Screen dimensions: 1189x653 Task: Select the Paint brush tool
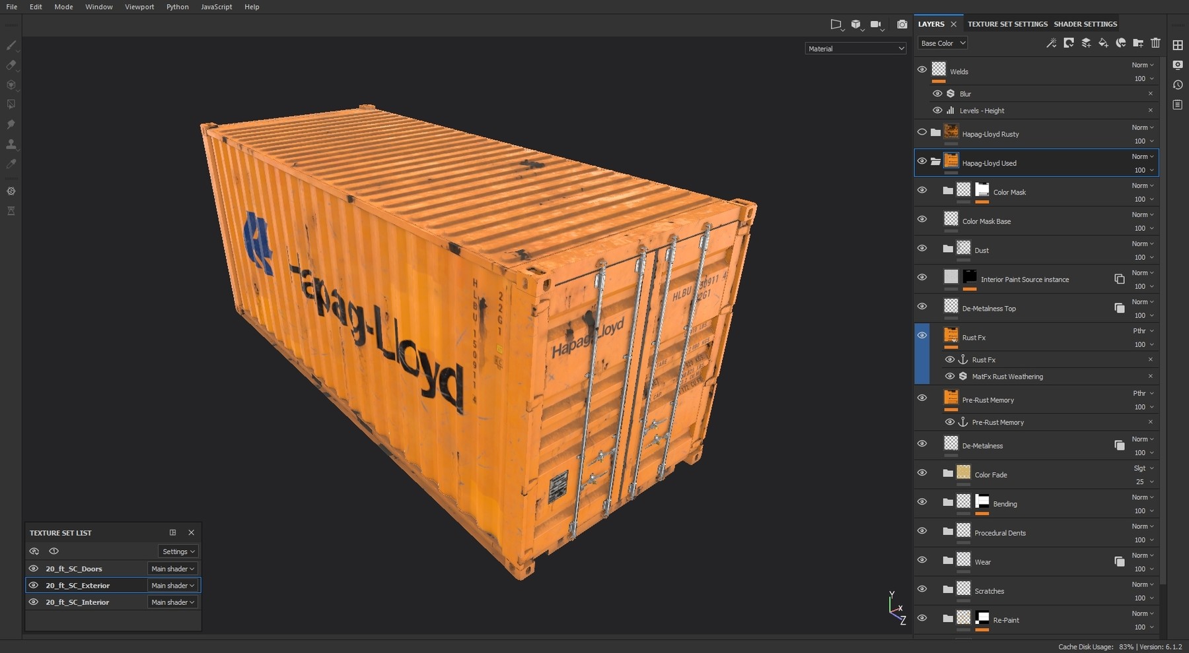pyautogui.click(x=11, y=46)
